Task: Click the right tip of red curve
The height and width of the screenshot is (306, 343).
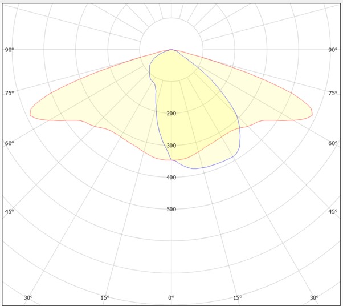Action: [312, 114]
